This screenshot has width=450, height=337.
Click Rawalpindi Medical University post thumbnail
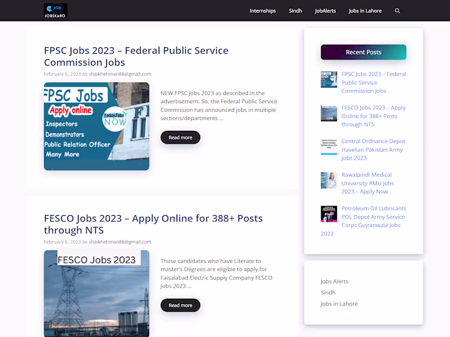tap(329, 180)
